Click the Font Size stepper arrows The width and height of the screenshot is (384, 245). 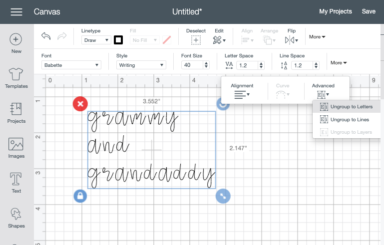[x=206, y=65]
